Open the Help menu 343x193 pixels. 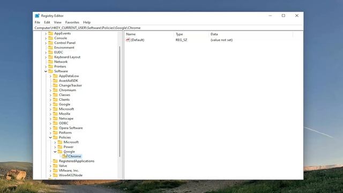click(x=87, y=23)
